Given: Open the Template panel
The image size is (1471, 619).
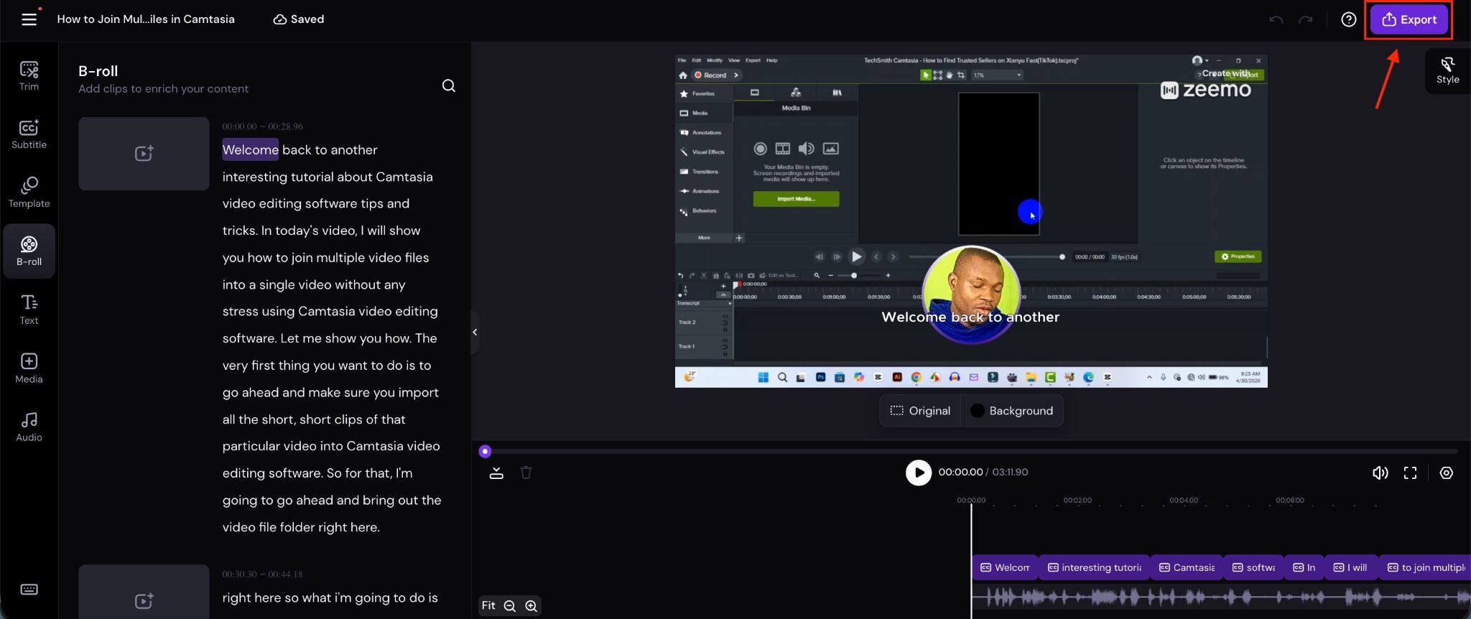Looking at the screenshot, I should pyautogui.click(x=29, y=192).
